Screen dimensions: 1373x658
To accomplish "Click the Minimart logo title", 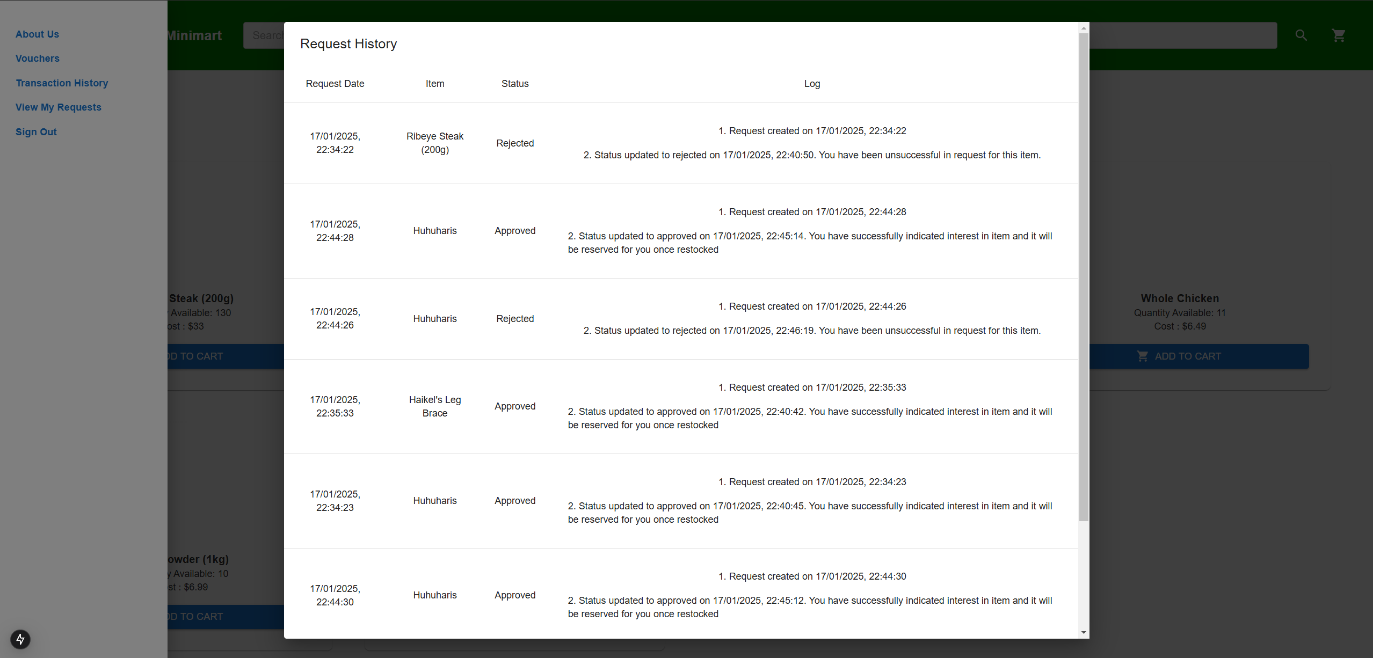I will (194, 35).
